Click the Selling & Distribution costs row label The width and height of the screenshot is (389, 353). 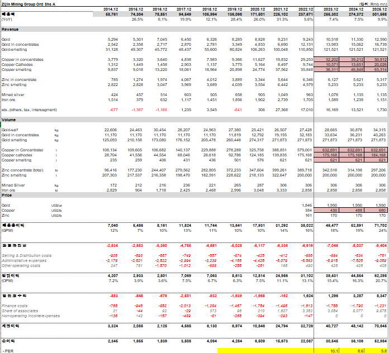(26, 256)
